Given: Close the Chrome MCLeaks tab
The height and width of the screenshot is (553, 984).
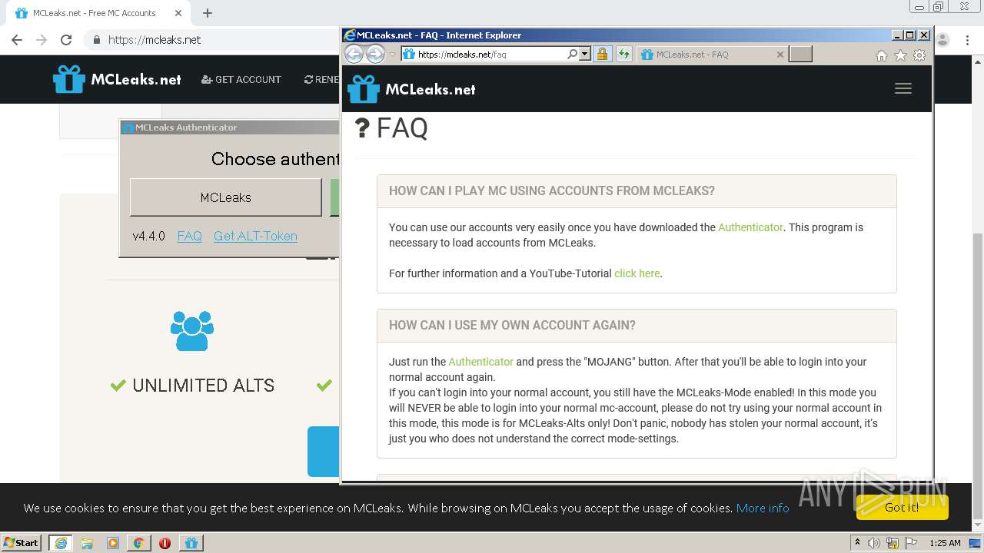Looking at the screenshot, I should pos(178,13).
